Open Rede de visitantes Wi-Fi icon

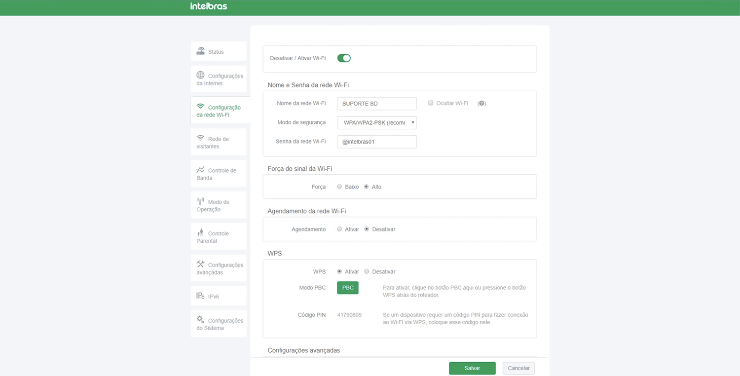coord(200,138)
